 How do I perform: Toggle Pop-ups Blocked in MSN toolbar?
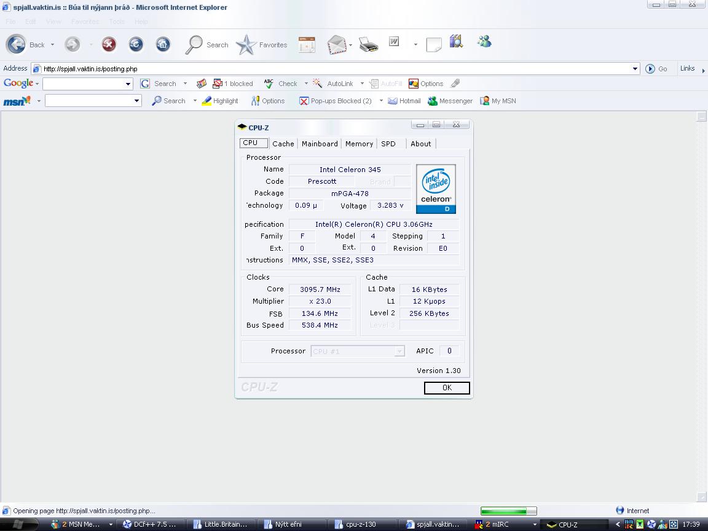click(336, 101)
